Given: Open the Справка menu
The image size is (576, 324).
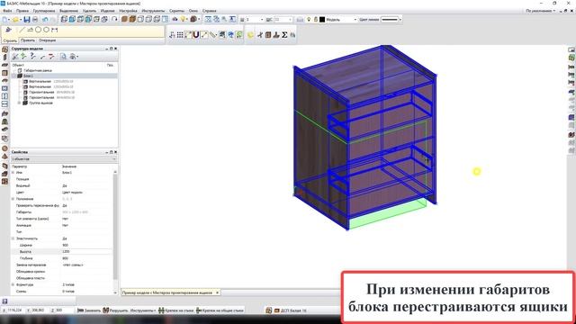Looking at the screenshot, I should (x=210, y=11).
